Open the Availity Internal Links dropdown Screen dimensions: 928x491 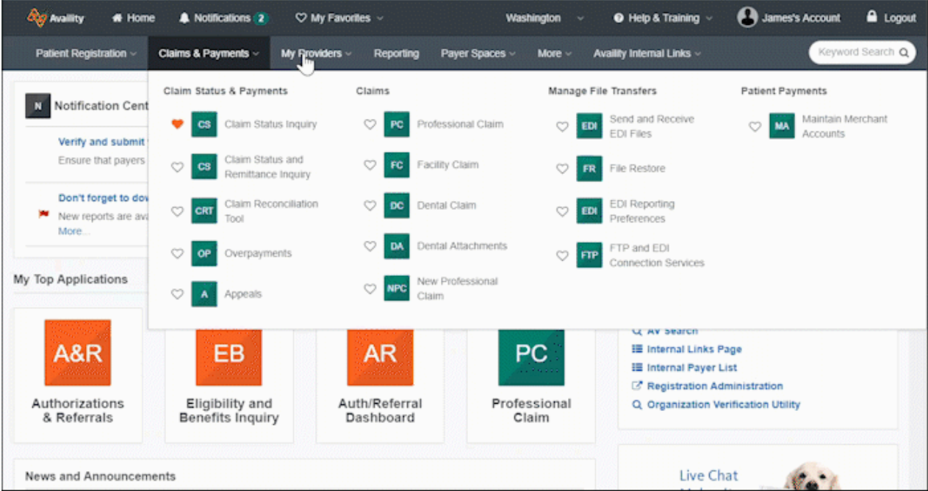click(x=647, y=54)
